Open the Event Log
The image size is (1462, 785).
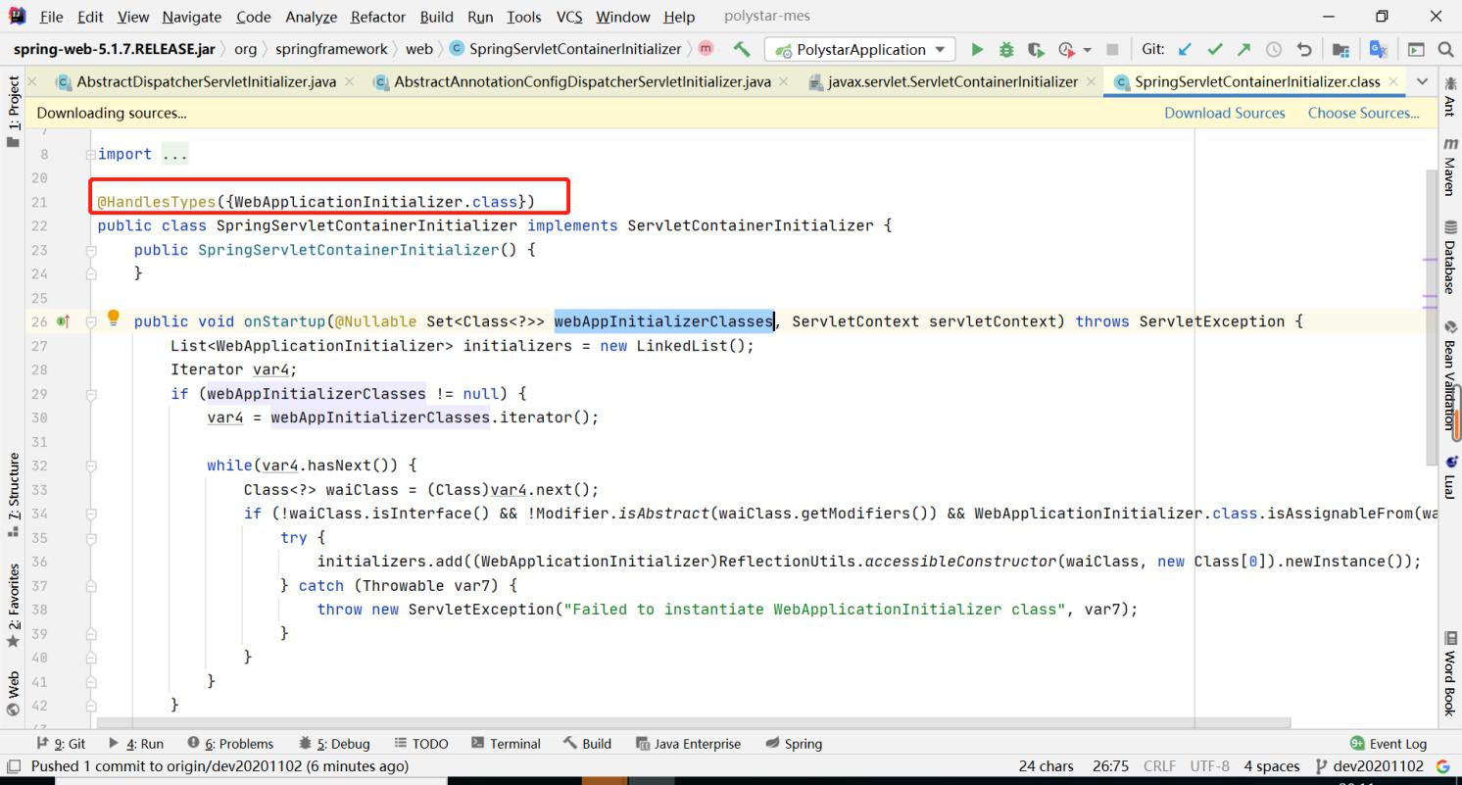[1389, 744]
